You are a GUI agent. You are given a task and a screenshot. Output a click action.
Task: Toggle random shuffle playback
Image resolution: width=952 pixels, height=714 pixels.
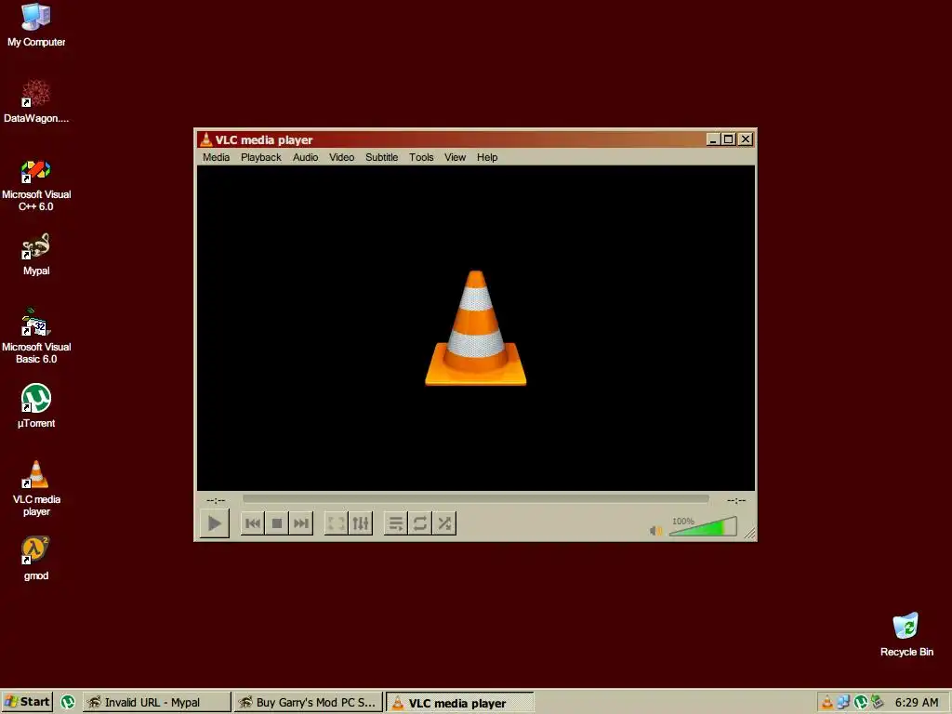(444, 523)
